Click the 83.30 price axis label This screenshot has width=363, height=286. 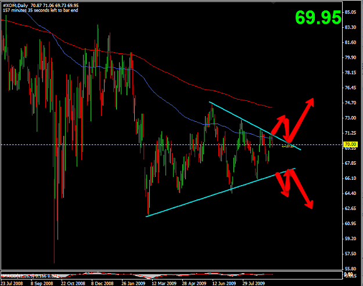pos(350,27)
